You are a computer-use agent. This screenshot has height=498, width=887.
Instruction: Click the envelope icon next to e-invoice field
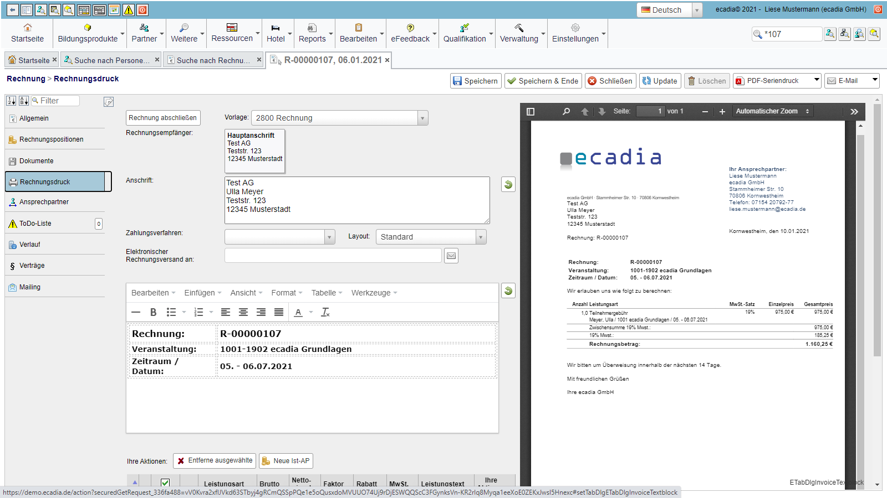451,256
